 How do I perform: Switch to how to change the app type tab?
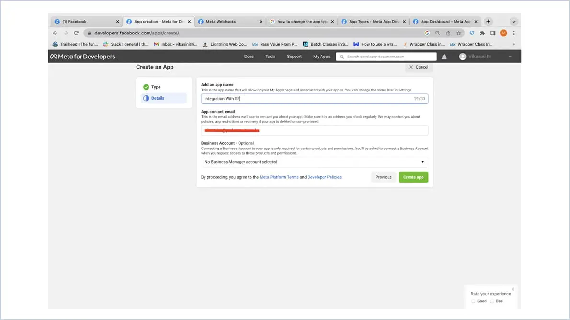pos(301,22)
